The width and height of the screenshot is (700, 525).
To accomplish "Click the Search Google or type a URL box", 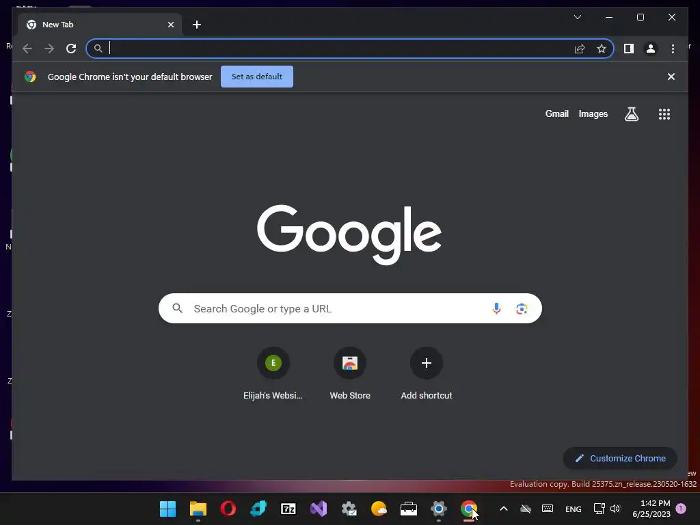I will 350,308.
